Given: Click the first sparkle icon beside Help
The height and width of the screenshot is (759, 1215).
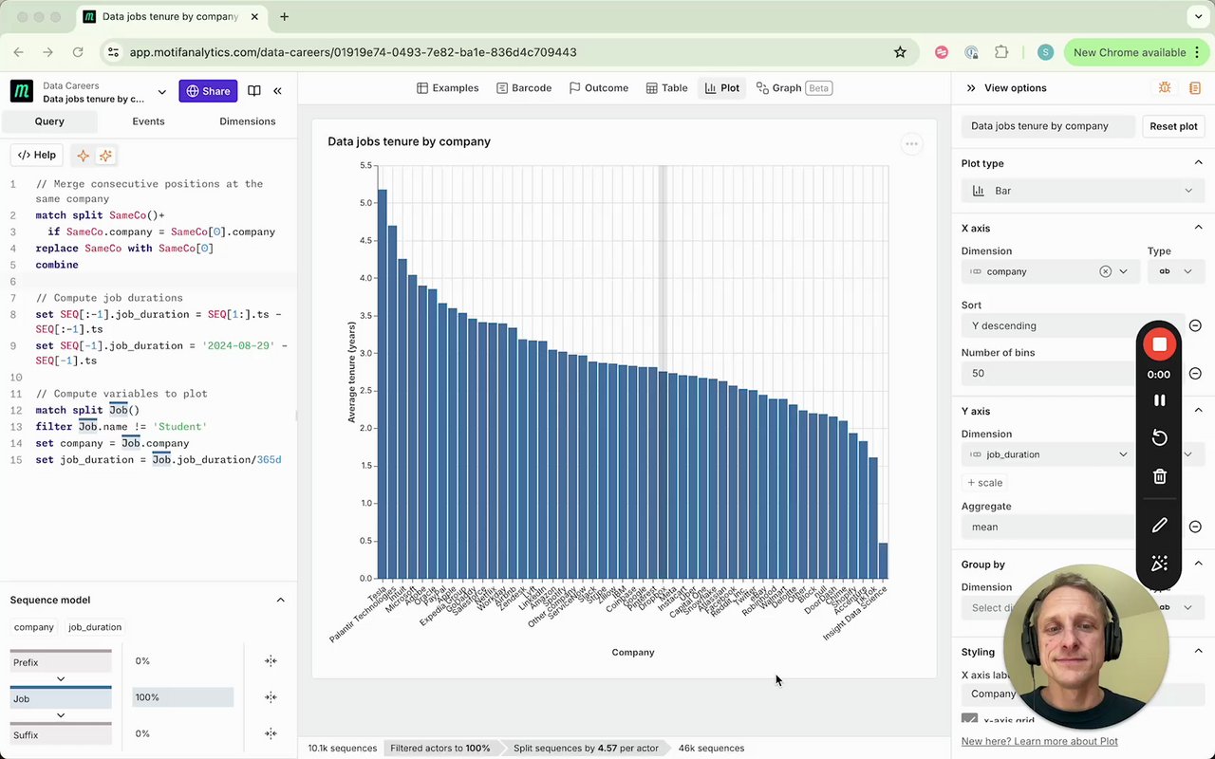Looking at the screenshot, I should point(83,156).
